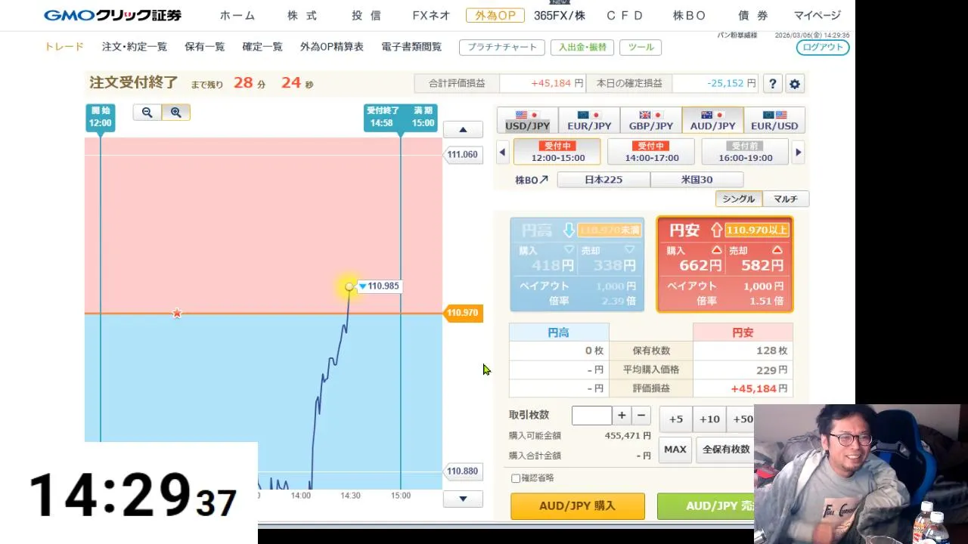
Task: Choose the 14:00-17:00 round
Action: click(651, 152)
